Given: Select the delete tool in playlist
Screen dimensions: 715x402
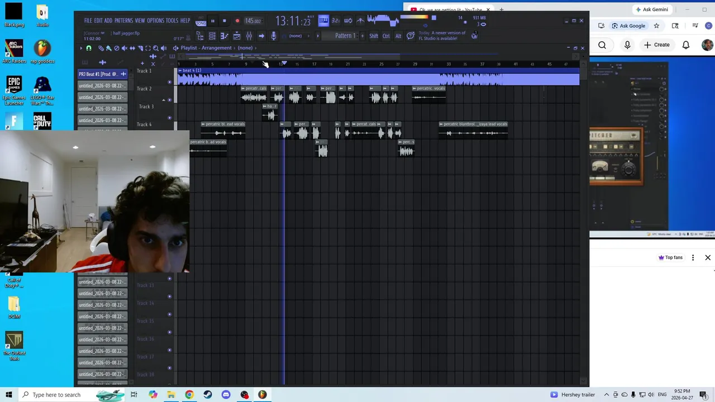Looking at the screenshot, I should [x=117, y=49].
